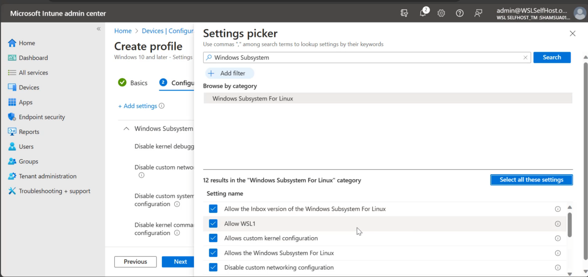The width and height of the screenshot is (588, 277).
Task: Click inside the Windows Subsystem search field
Action: click(345, 57)
